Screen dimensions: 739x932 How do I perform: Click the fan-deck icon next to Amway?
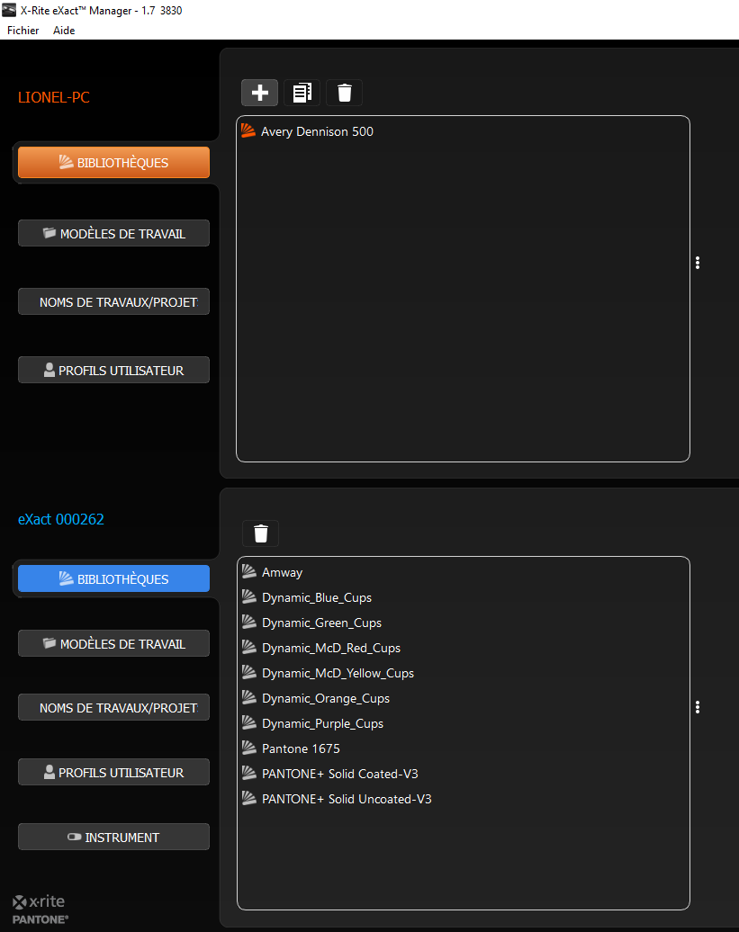coord(249,572)
